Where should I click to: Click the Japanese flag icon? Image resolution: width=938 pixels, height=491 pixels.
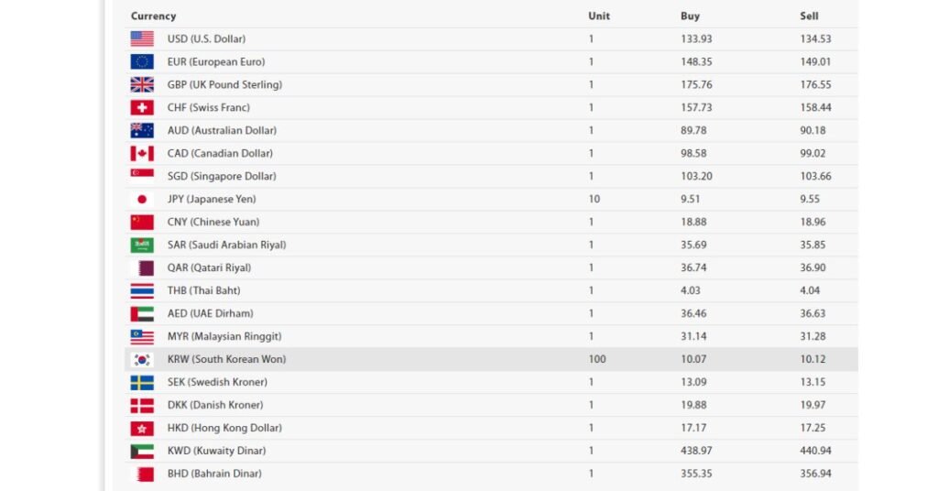pyautogui.click(x=142, y=199)
